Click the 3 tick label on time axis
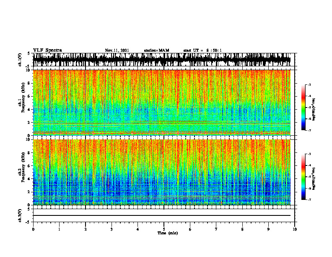The image size is (332, 257). pyautogui.click(x=112, y=229)
